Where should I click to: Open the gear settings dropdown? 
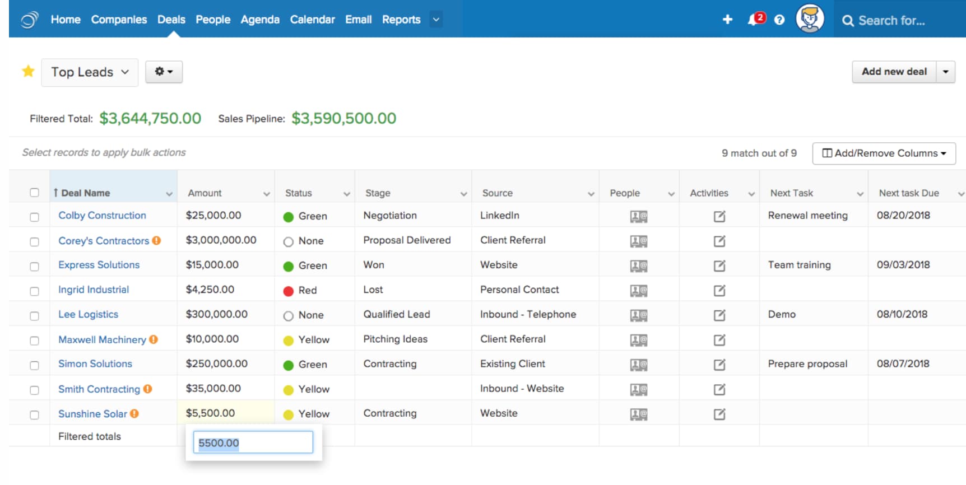tap(164, 72)
